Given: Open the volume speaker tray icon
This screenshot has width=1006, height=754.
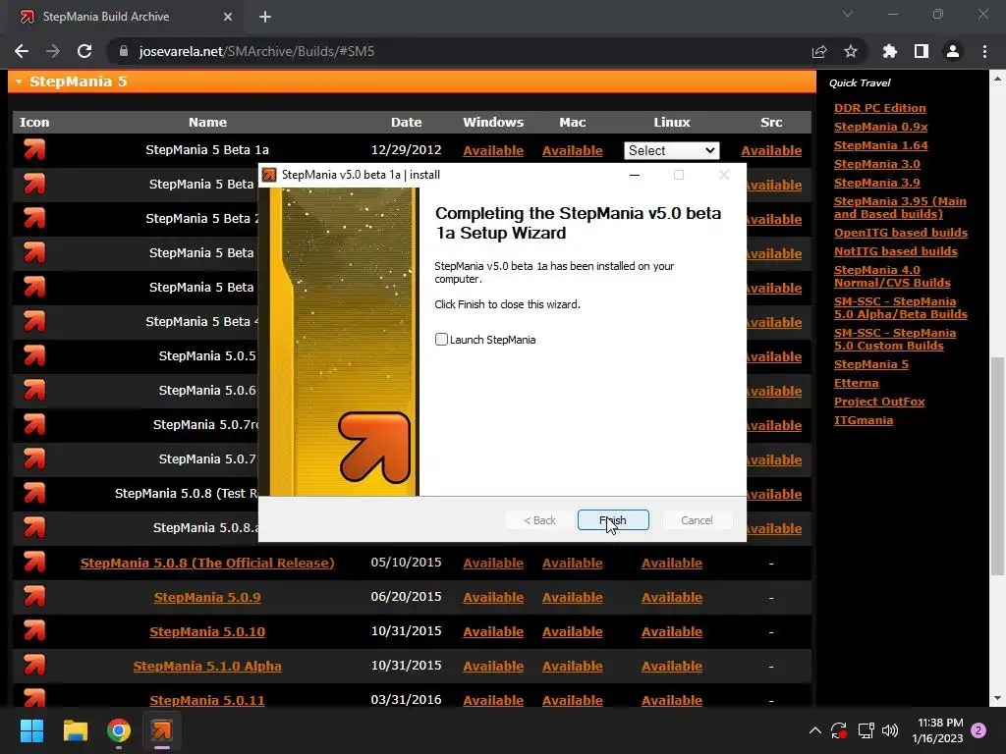Looking at the screenshot, I should click(x=890, y=730).
